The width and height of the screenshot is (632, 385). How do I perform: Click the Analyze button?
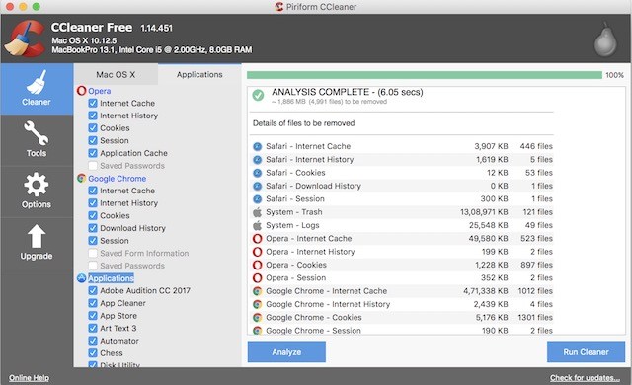[286, 352]
